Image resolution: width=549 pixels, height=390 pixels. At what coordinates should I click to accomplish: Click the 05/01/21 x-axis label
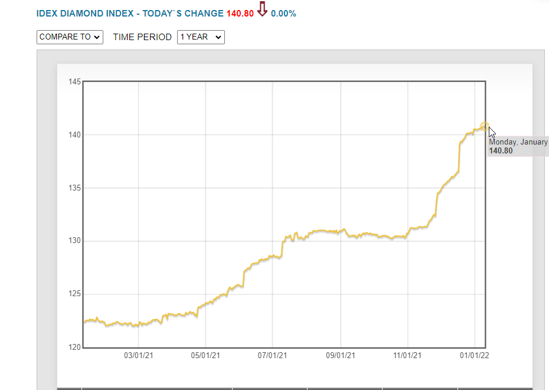click(x=205, y=356)
